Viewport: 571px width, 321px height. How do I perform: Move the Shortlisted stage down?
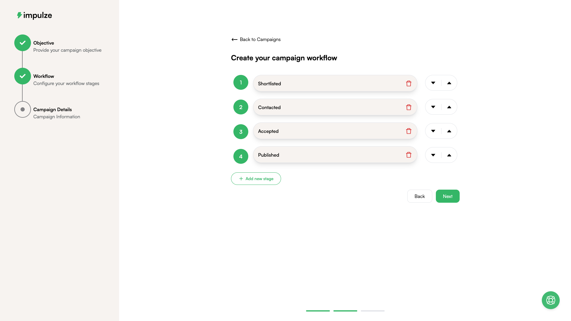tap(433, 83)
